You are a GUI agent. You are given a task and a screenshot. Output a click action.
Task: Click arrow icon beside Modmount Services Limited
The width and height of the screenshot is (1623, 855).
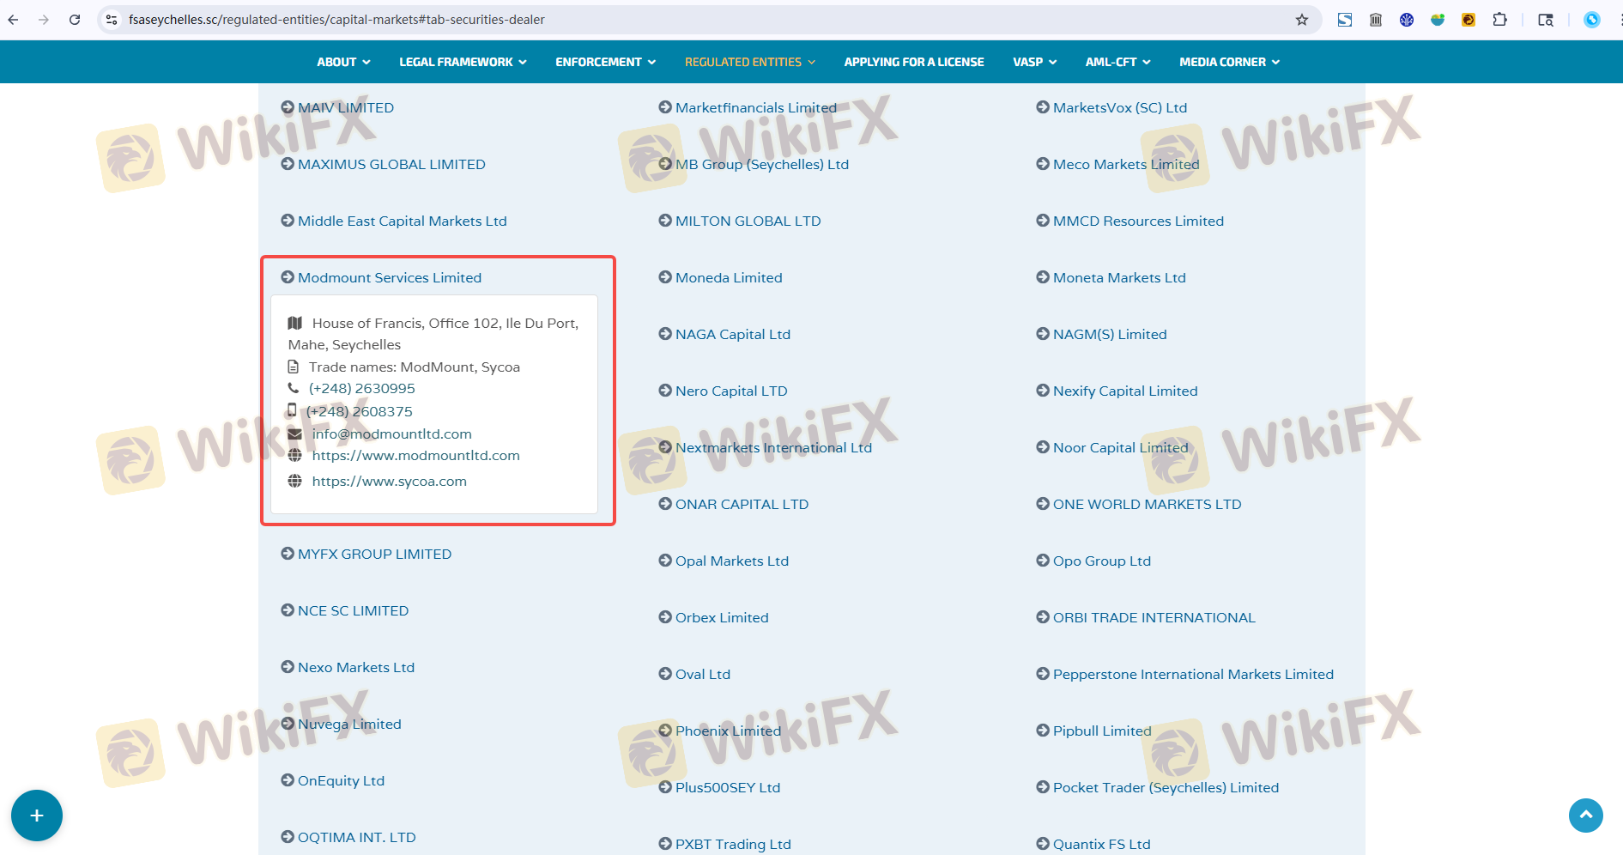pyautogui.click(x=288, y=277)
